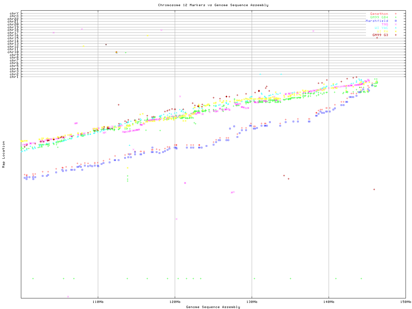Select the Genethon legend label

379,14
